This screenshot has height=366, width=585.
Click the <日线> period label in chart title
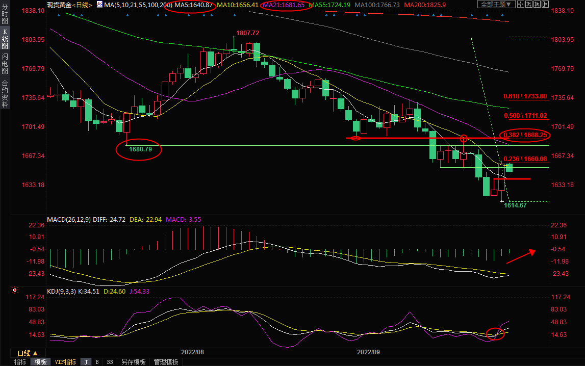pyautogui.click(x=82, y=5)
